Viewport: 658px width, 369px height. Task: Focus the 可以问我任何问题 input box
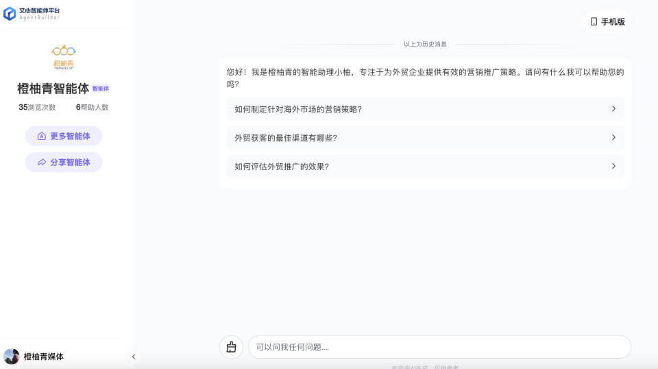pyautogui.click(x=439, y=347)
